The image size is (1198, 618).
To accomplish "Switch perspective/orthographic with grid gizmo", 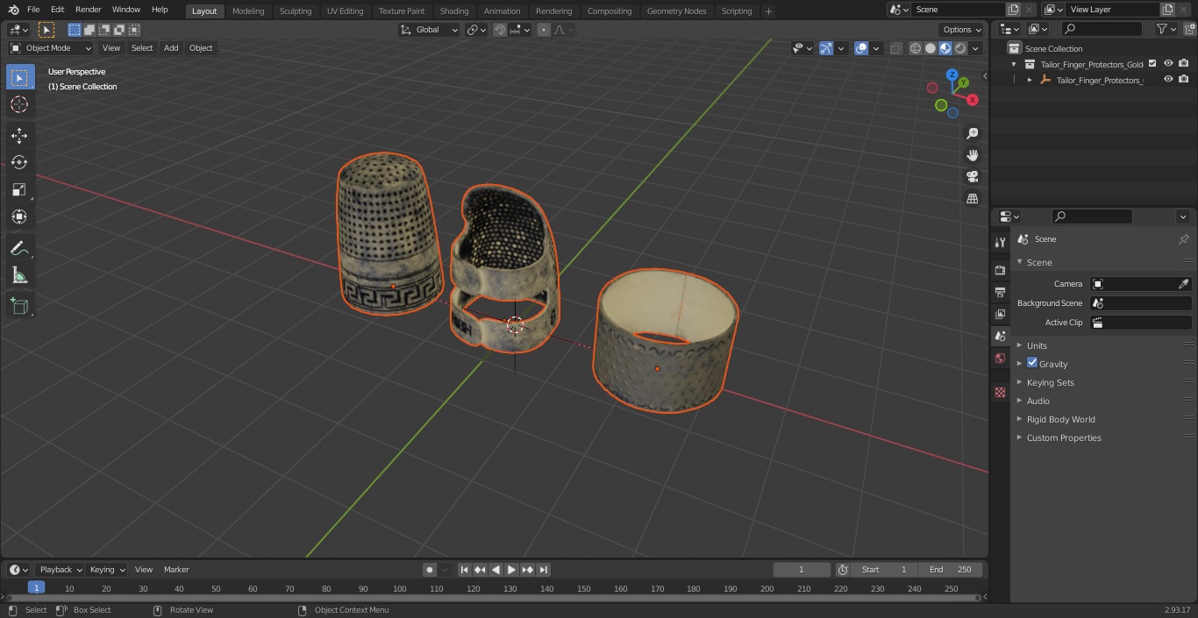I will (972, 199).
